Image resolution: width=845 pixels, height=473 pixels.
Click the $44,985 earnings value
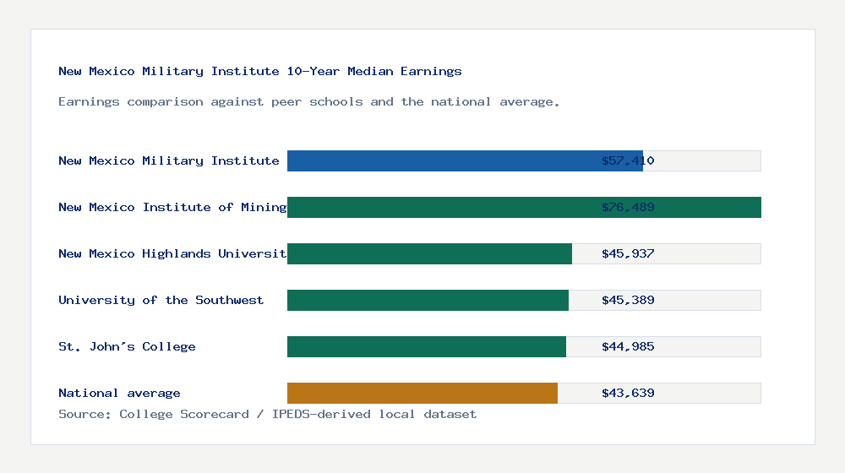tap(628, 346)
